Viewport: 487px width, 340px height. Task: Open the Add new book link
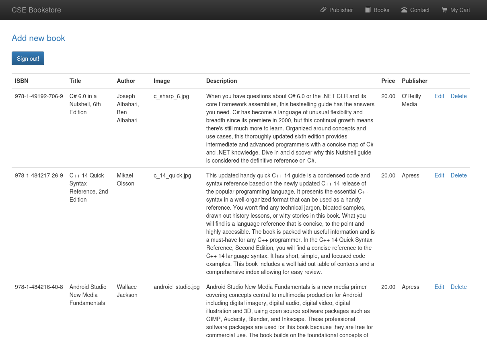pyautogui.click(x=38, y=38)
